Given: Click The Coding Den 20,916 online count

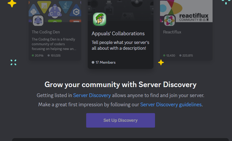Looking at the screenshot, I should click(39, 56).
